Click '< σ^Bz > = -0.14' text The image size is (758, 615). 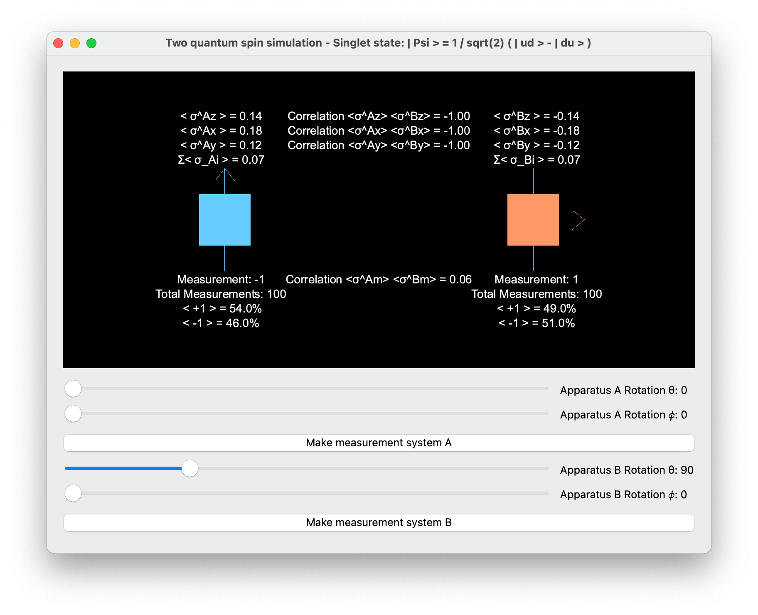coord(537,116)
